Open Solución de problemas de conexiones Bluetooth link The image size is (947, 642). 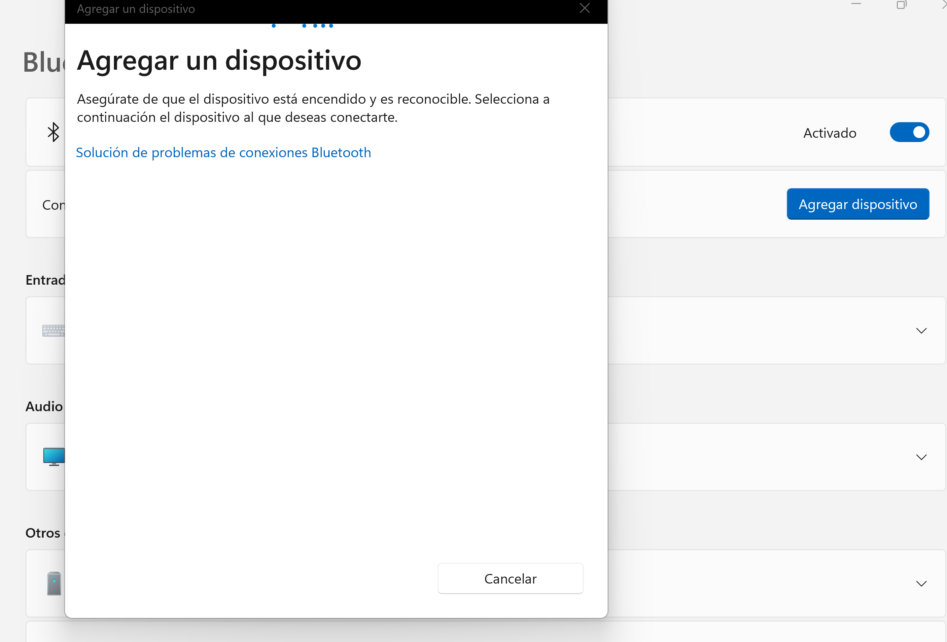(223, 153)
